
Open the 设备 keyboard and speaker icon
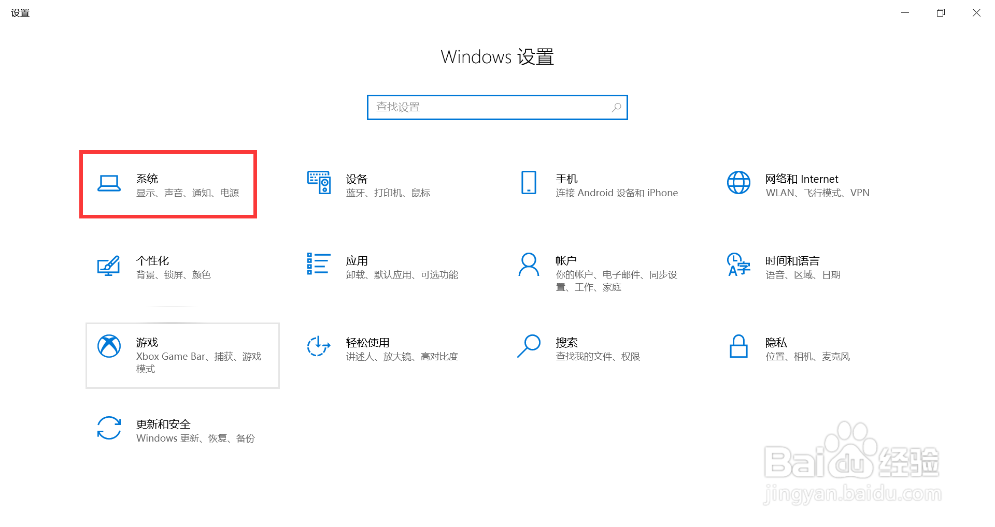tap(319, 182)
